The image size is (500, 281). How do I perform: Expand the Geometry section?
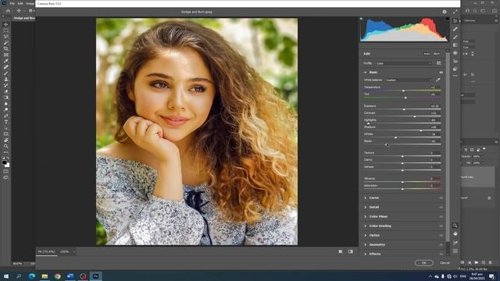tap(366, 244)
